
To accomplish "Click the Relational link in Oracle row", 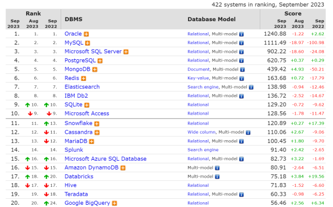I will [198, 34].
